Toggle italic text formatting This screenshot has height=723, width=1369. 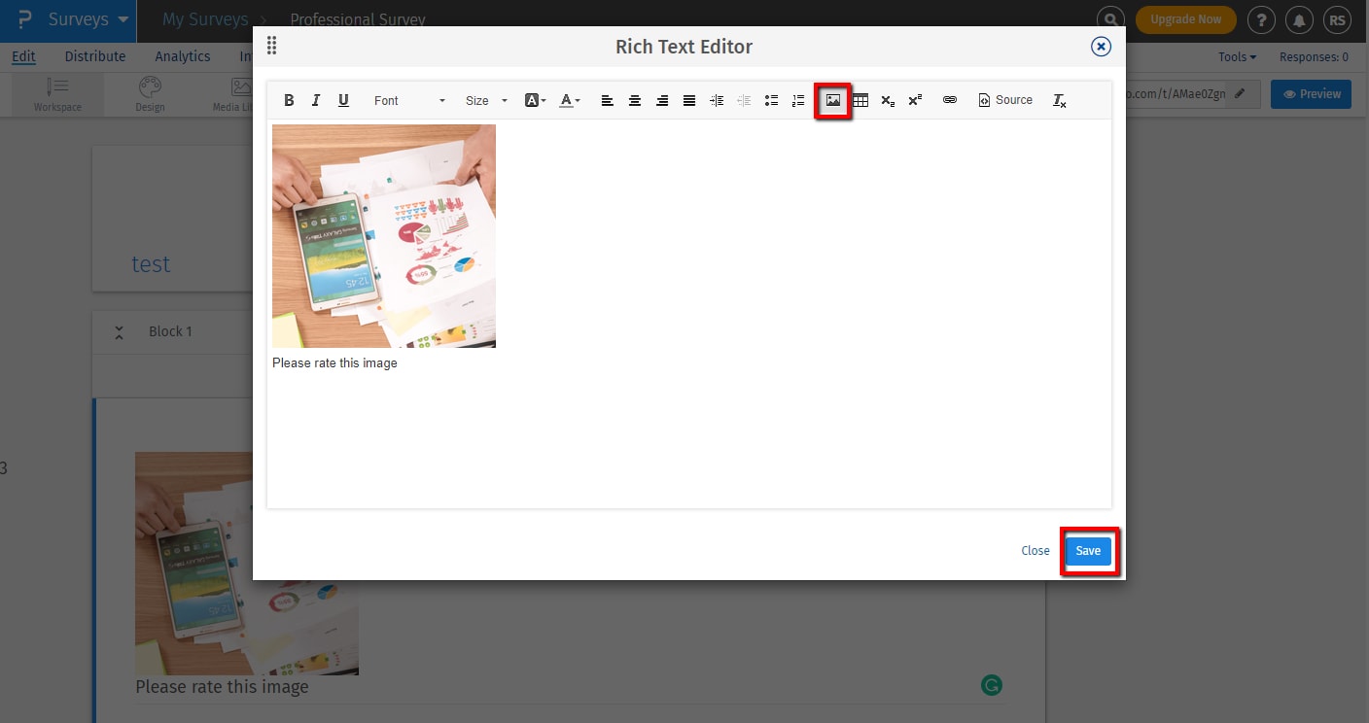(316, 100)
